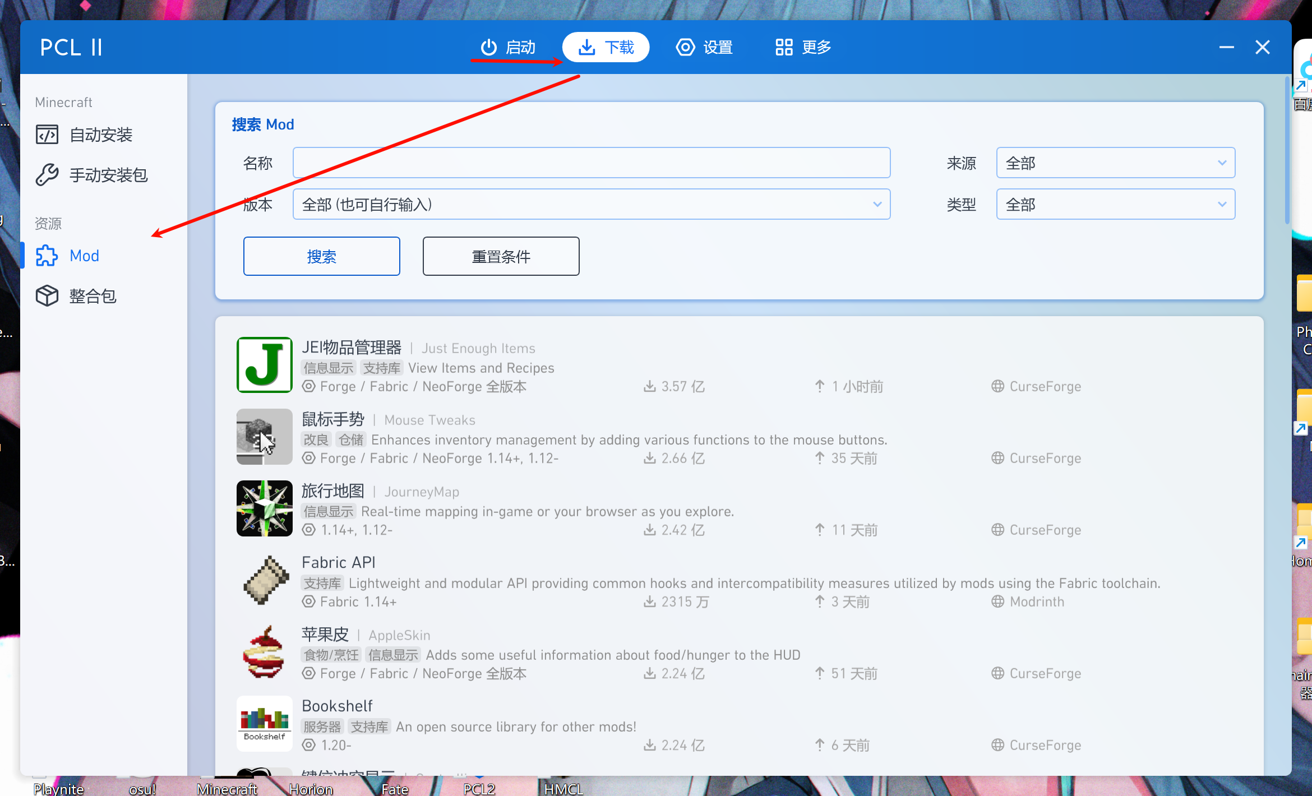
Task: Switch to the 启动 tab
Action: (x=507, y=47)
